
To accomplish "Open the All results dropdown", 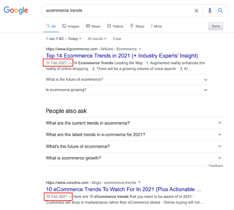I will coord(97,39).
